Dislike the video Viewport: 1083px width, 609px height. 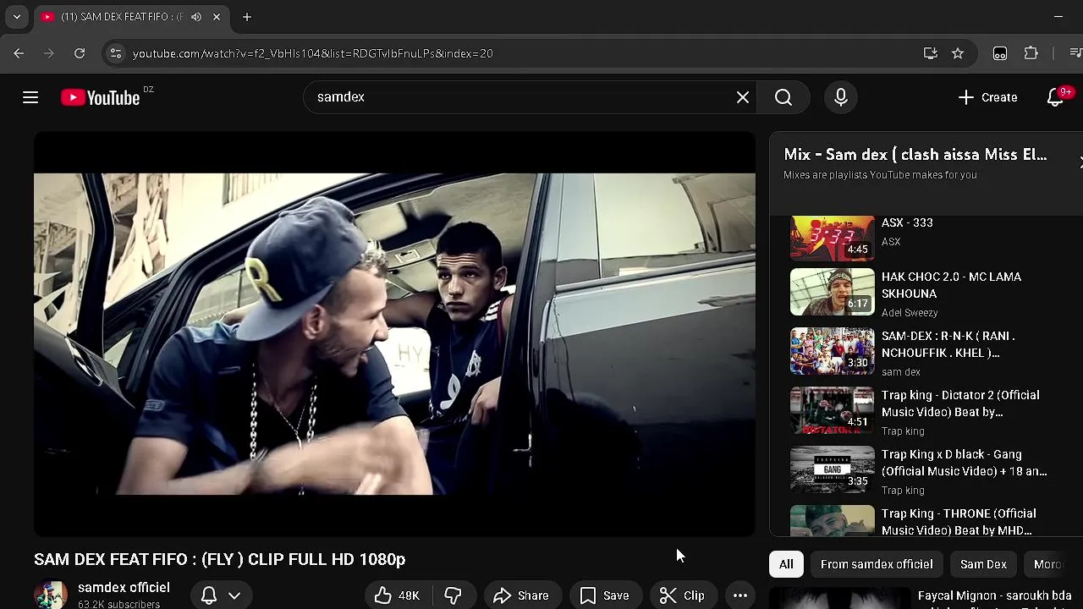(453, 595)
